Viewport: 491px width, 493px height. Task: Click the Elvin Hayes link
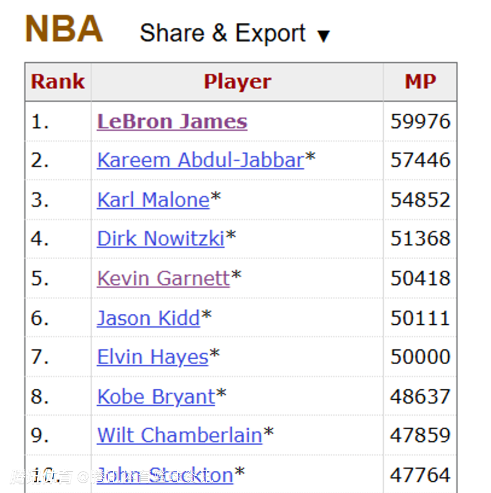click(x=152, y=357)
